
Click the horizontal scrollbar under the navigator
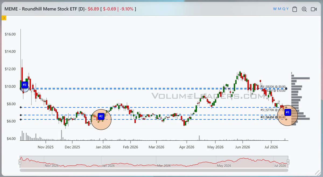coord(154,170)
